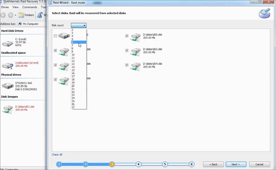Click the Folders toolbar icon
This screenshot has width=276, height=170.
coord(27,15)
